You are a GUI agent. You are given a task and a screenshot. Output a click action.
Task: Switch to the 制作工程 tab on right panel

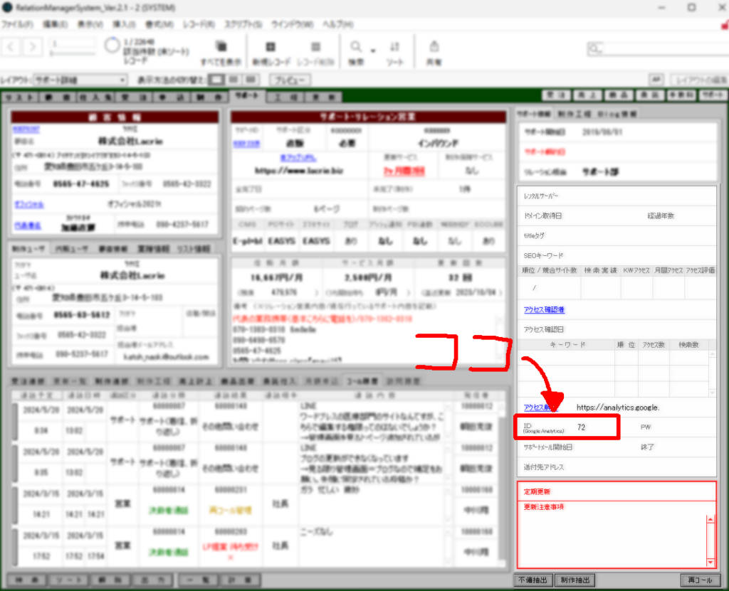[x=574, y=114]
